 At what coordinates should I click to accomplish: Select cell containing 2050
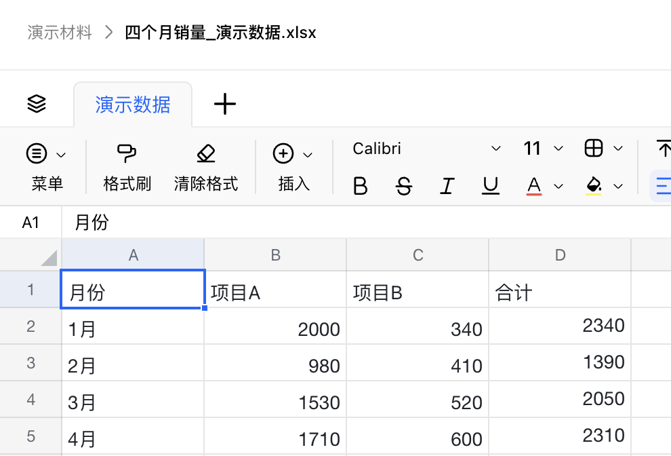(x=560, y=400)
